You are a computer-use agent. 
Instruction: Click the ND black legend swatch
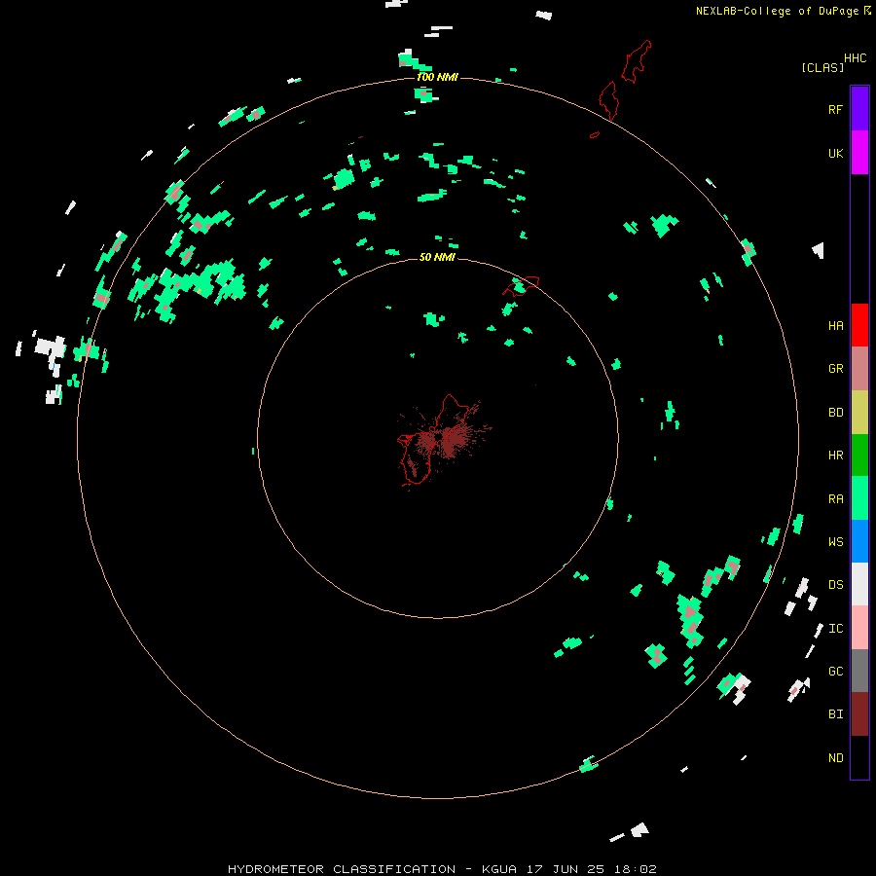[859, 757]
